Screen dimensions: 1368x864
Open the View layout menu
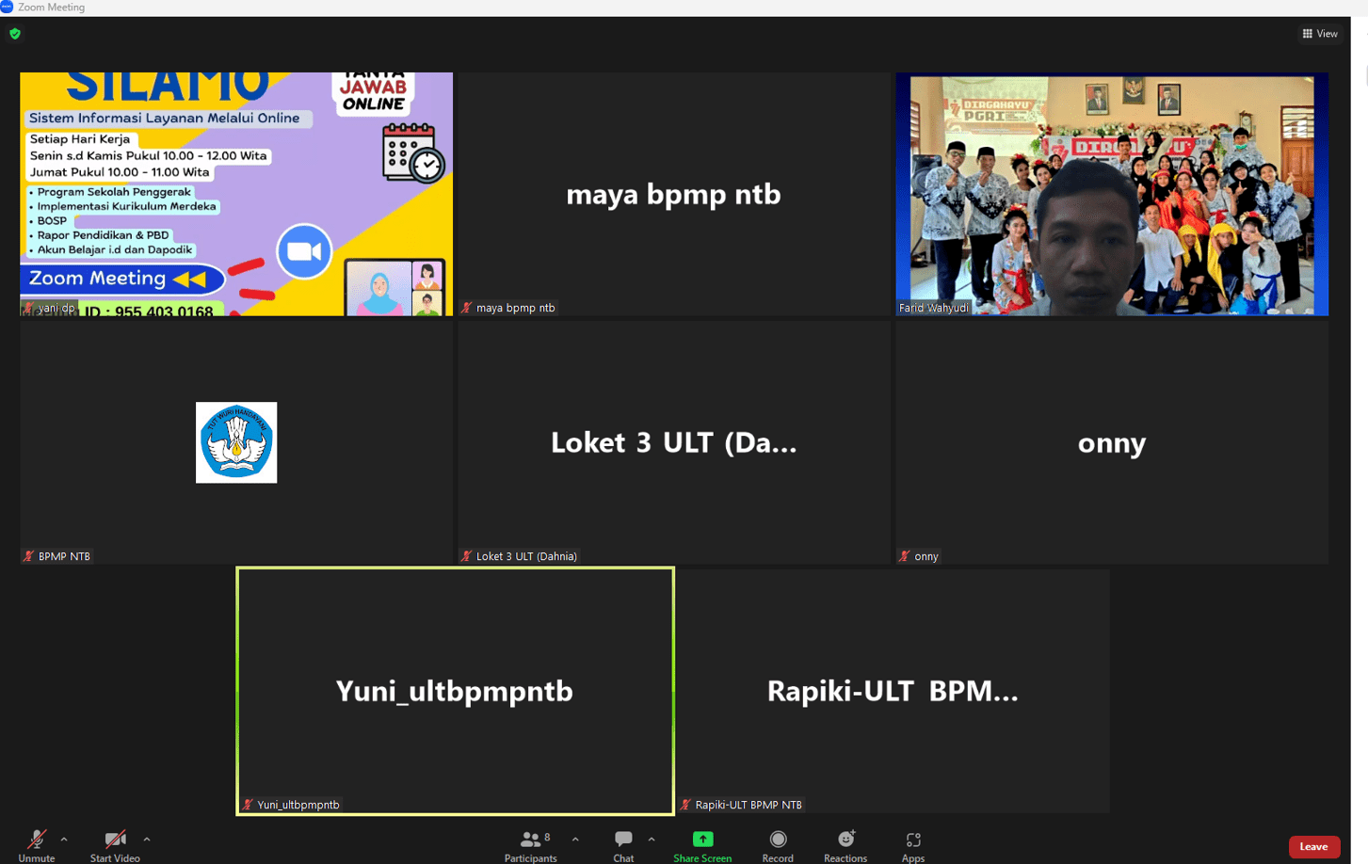point(1320,34)
